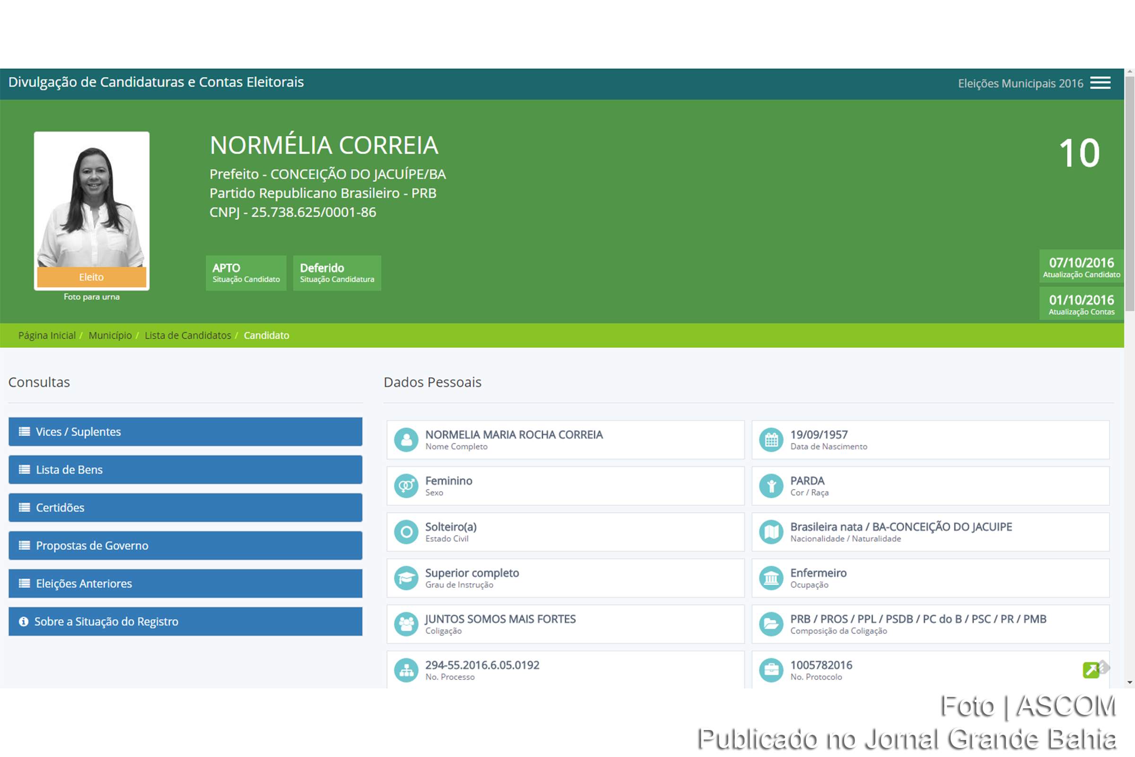This screenshot has height=757, width=1135.
Task: Click the info icon on Sobre a Situação do Registro
Action: (x=24, y=622)
